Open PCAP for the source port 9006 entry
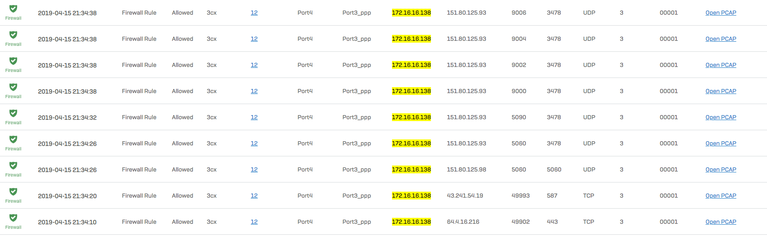 coord(720,13)
